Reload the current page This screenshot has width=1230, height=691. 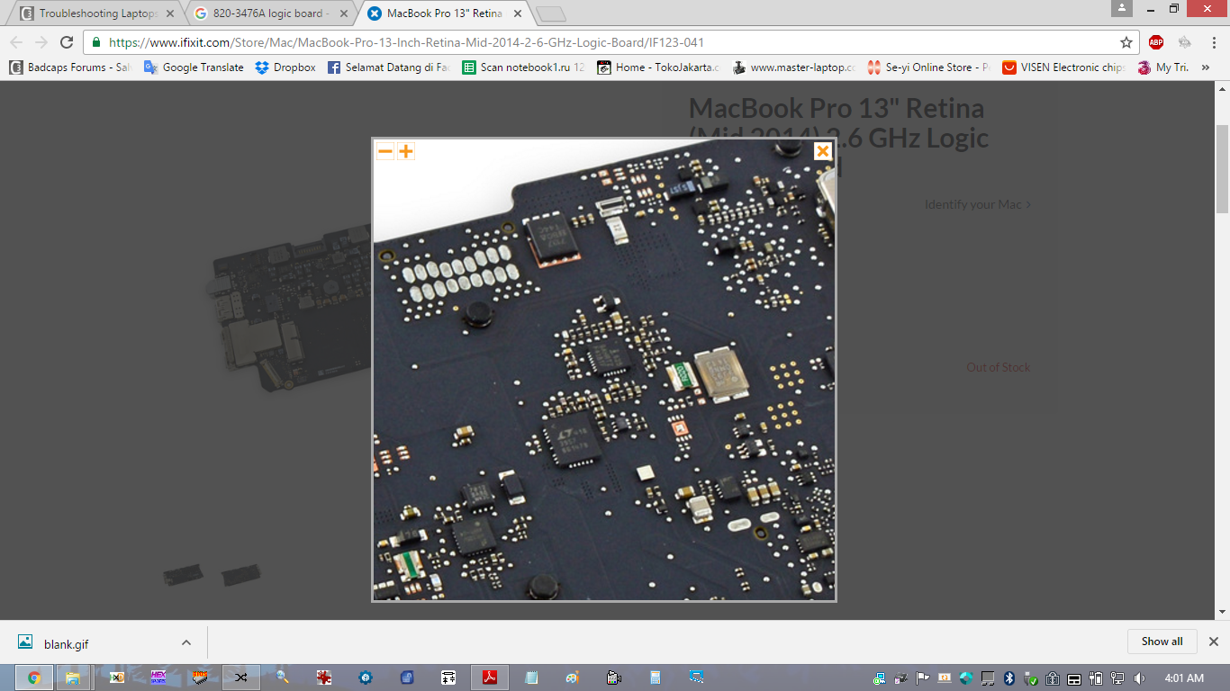coord(67,42)
